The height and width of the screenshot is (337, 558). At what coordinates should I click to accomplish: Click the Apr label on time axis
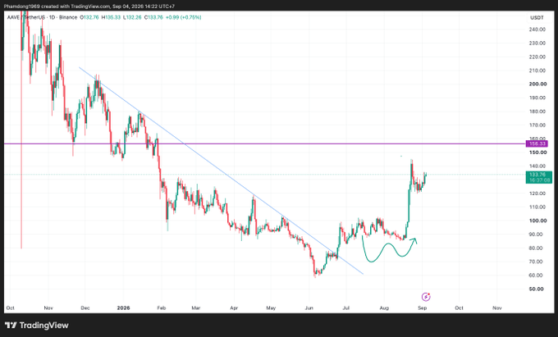234,307
